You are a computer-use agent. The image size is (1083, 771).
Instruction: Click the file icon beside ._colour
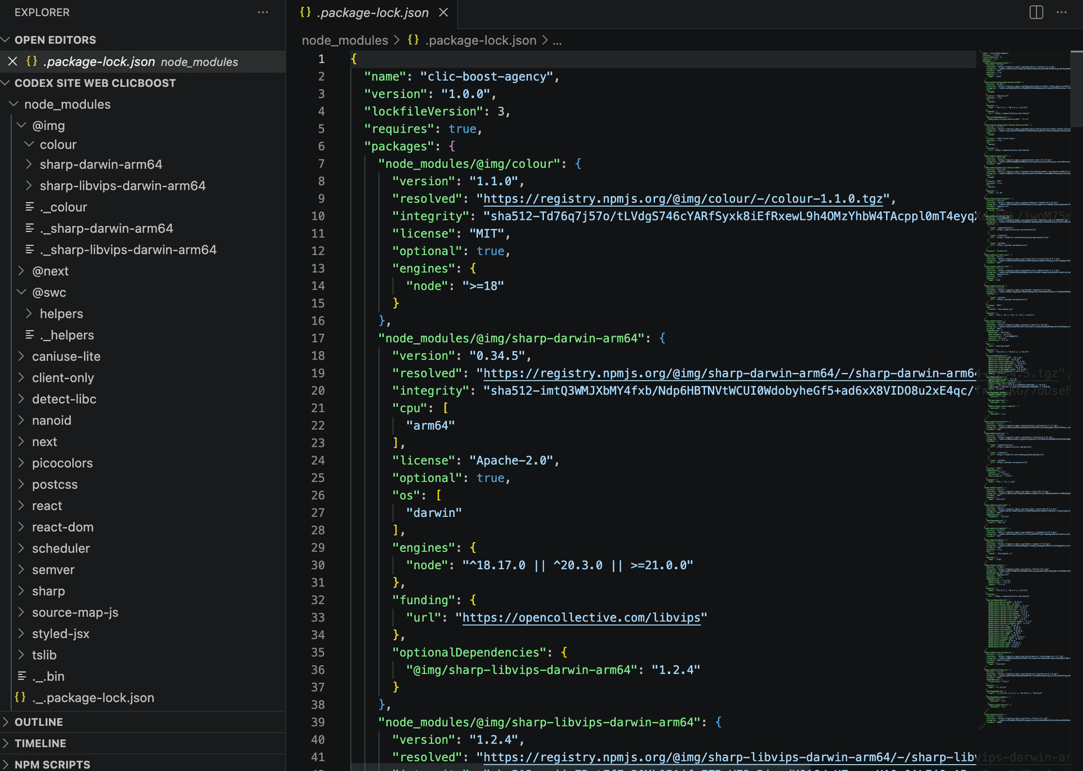[x=30, y=207]
